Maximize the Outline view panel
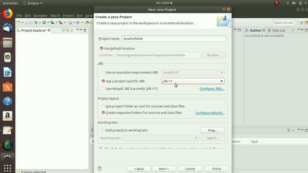Screen dimensions: 308x173 (306, 30)
